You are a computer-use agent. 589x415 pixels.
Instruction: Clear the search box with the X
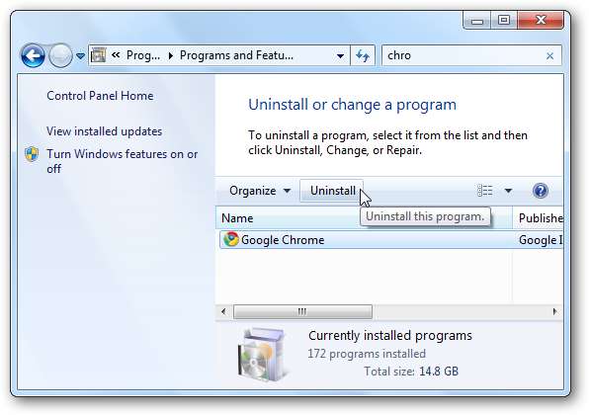click(x=549, y=56)
